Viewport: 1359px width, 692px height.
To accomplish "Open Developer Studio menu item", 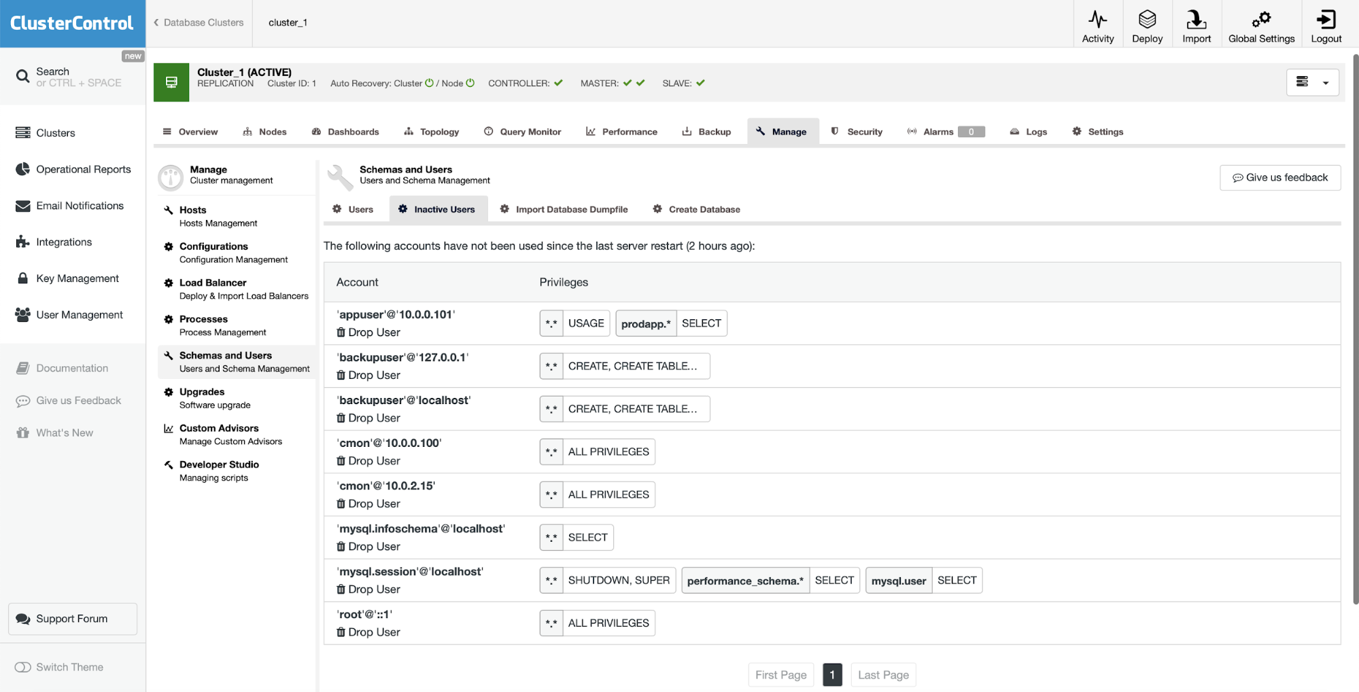I will point(237,471).
